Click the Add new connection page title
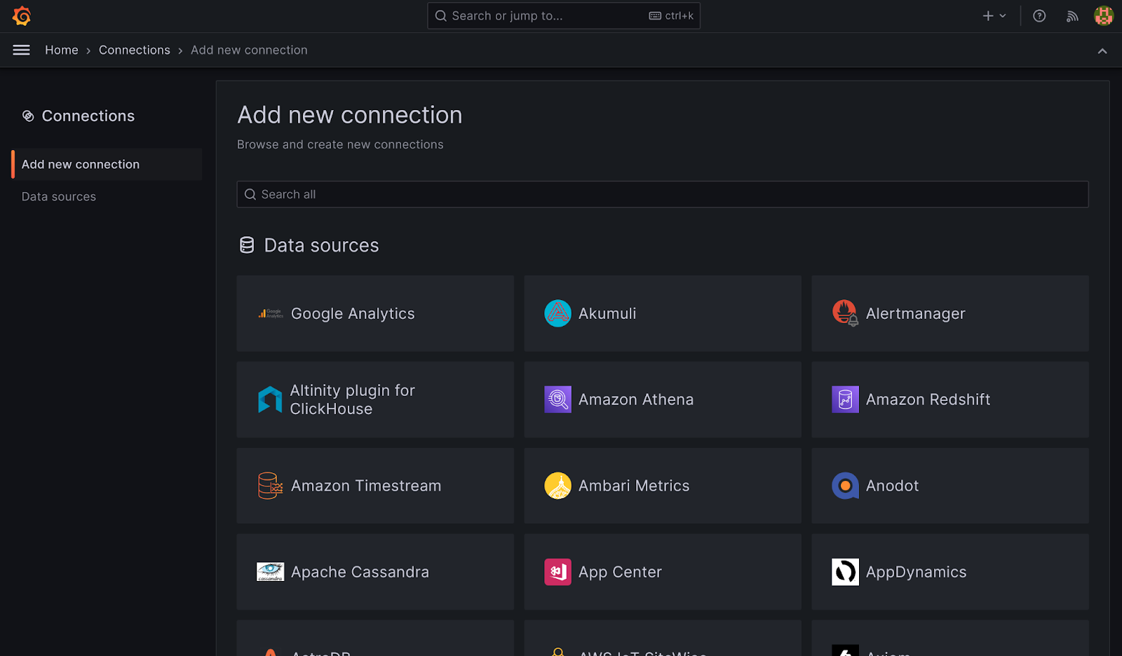The height and width of the screenshot is (656, 1122). 350,115
